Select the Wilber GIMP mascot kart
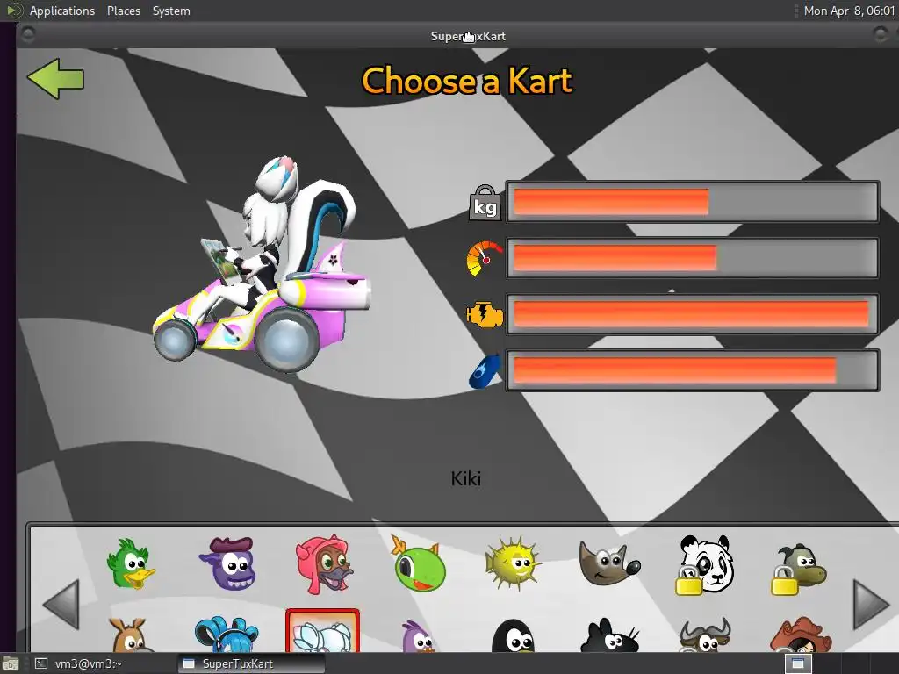Screen dimensions: 899x674 click(x=609, y=563)
